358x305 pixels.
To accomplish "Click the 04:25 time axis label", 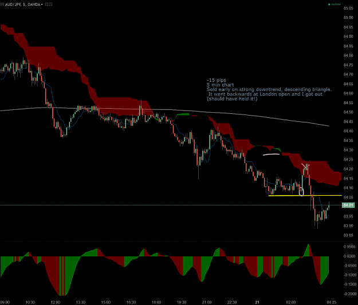I will [332, 302].
